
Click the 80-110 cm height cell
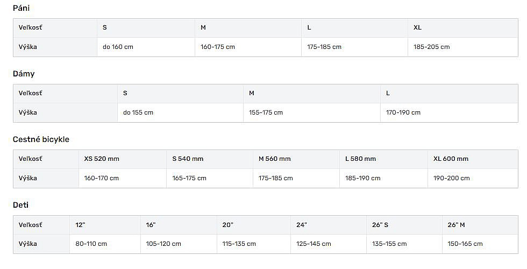pos(105,244)
